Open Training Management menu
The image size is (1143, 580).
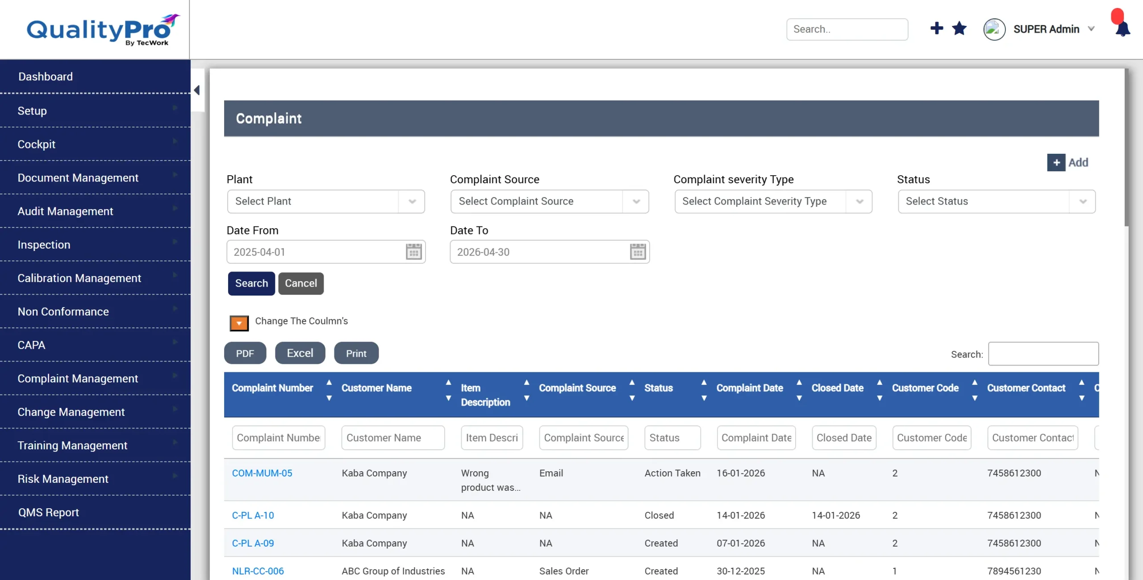[x=95, y=445]
